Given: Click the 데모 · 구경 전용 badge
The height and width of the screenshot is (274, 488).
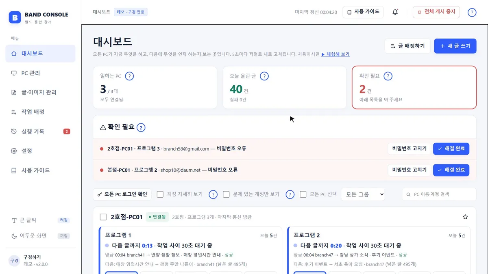Looking at the screenshot, I should [x=131, y=12].
